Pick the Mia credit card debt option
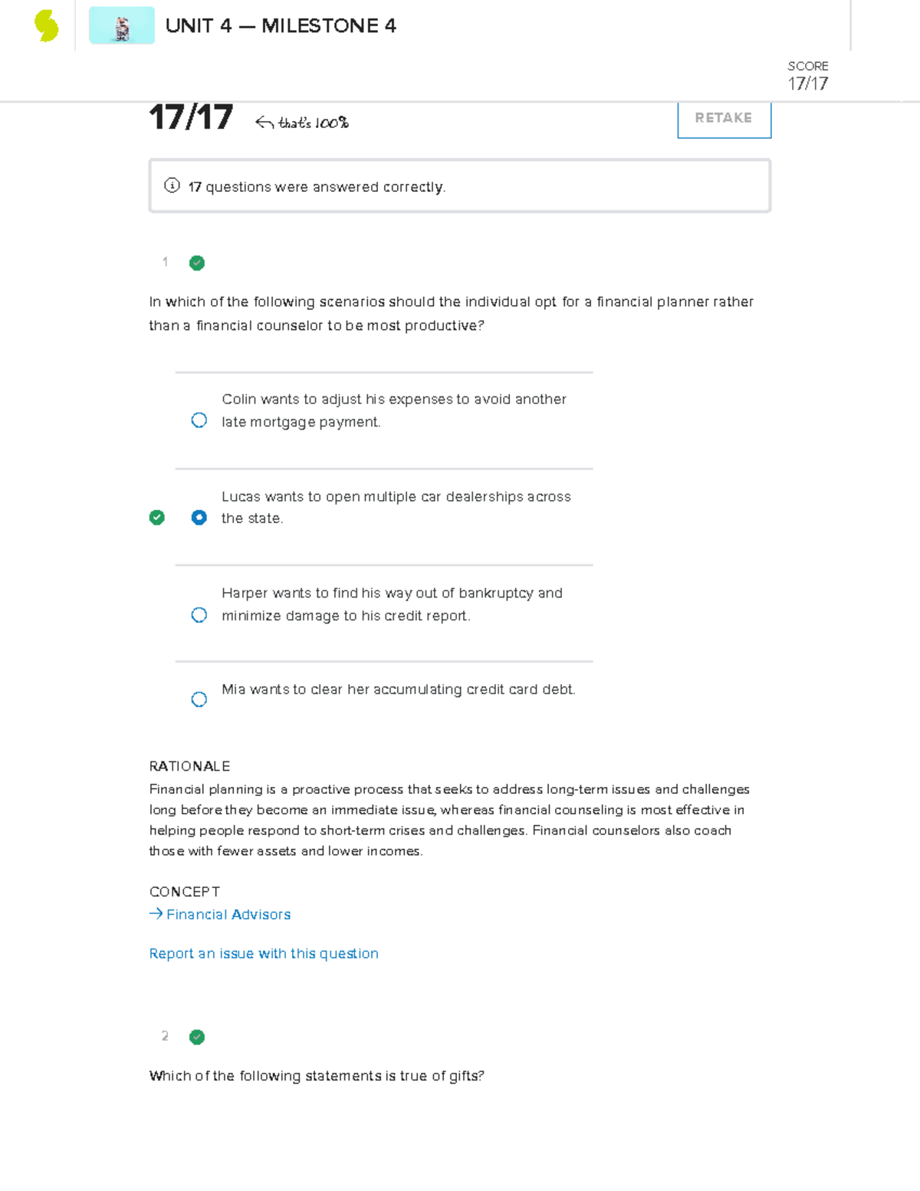920x1191 pixels. coord(199,699)
